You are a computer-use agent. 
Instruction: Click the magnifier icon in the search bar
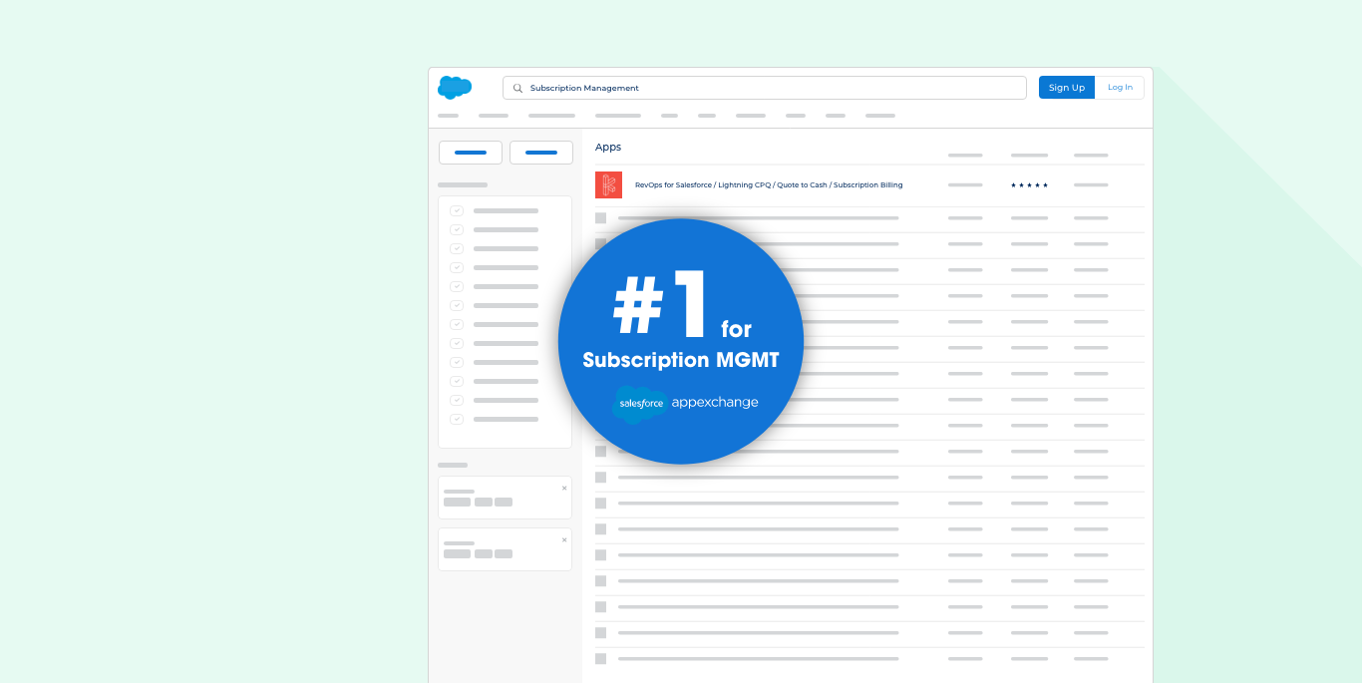pos(517,88)
